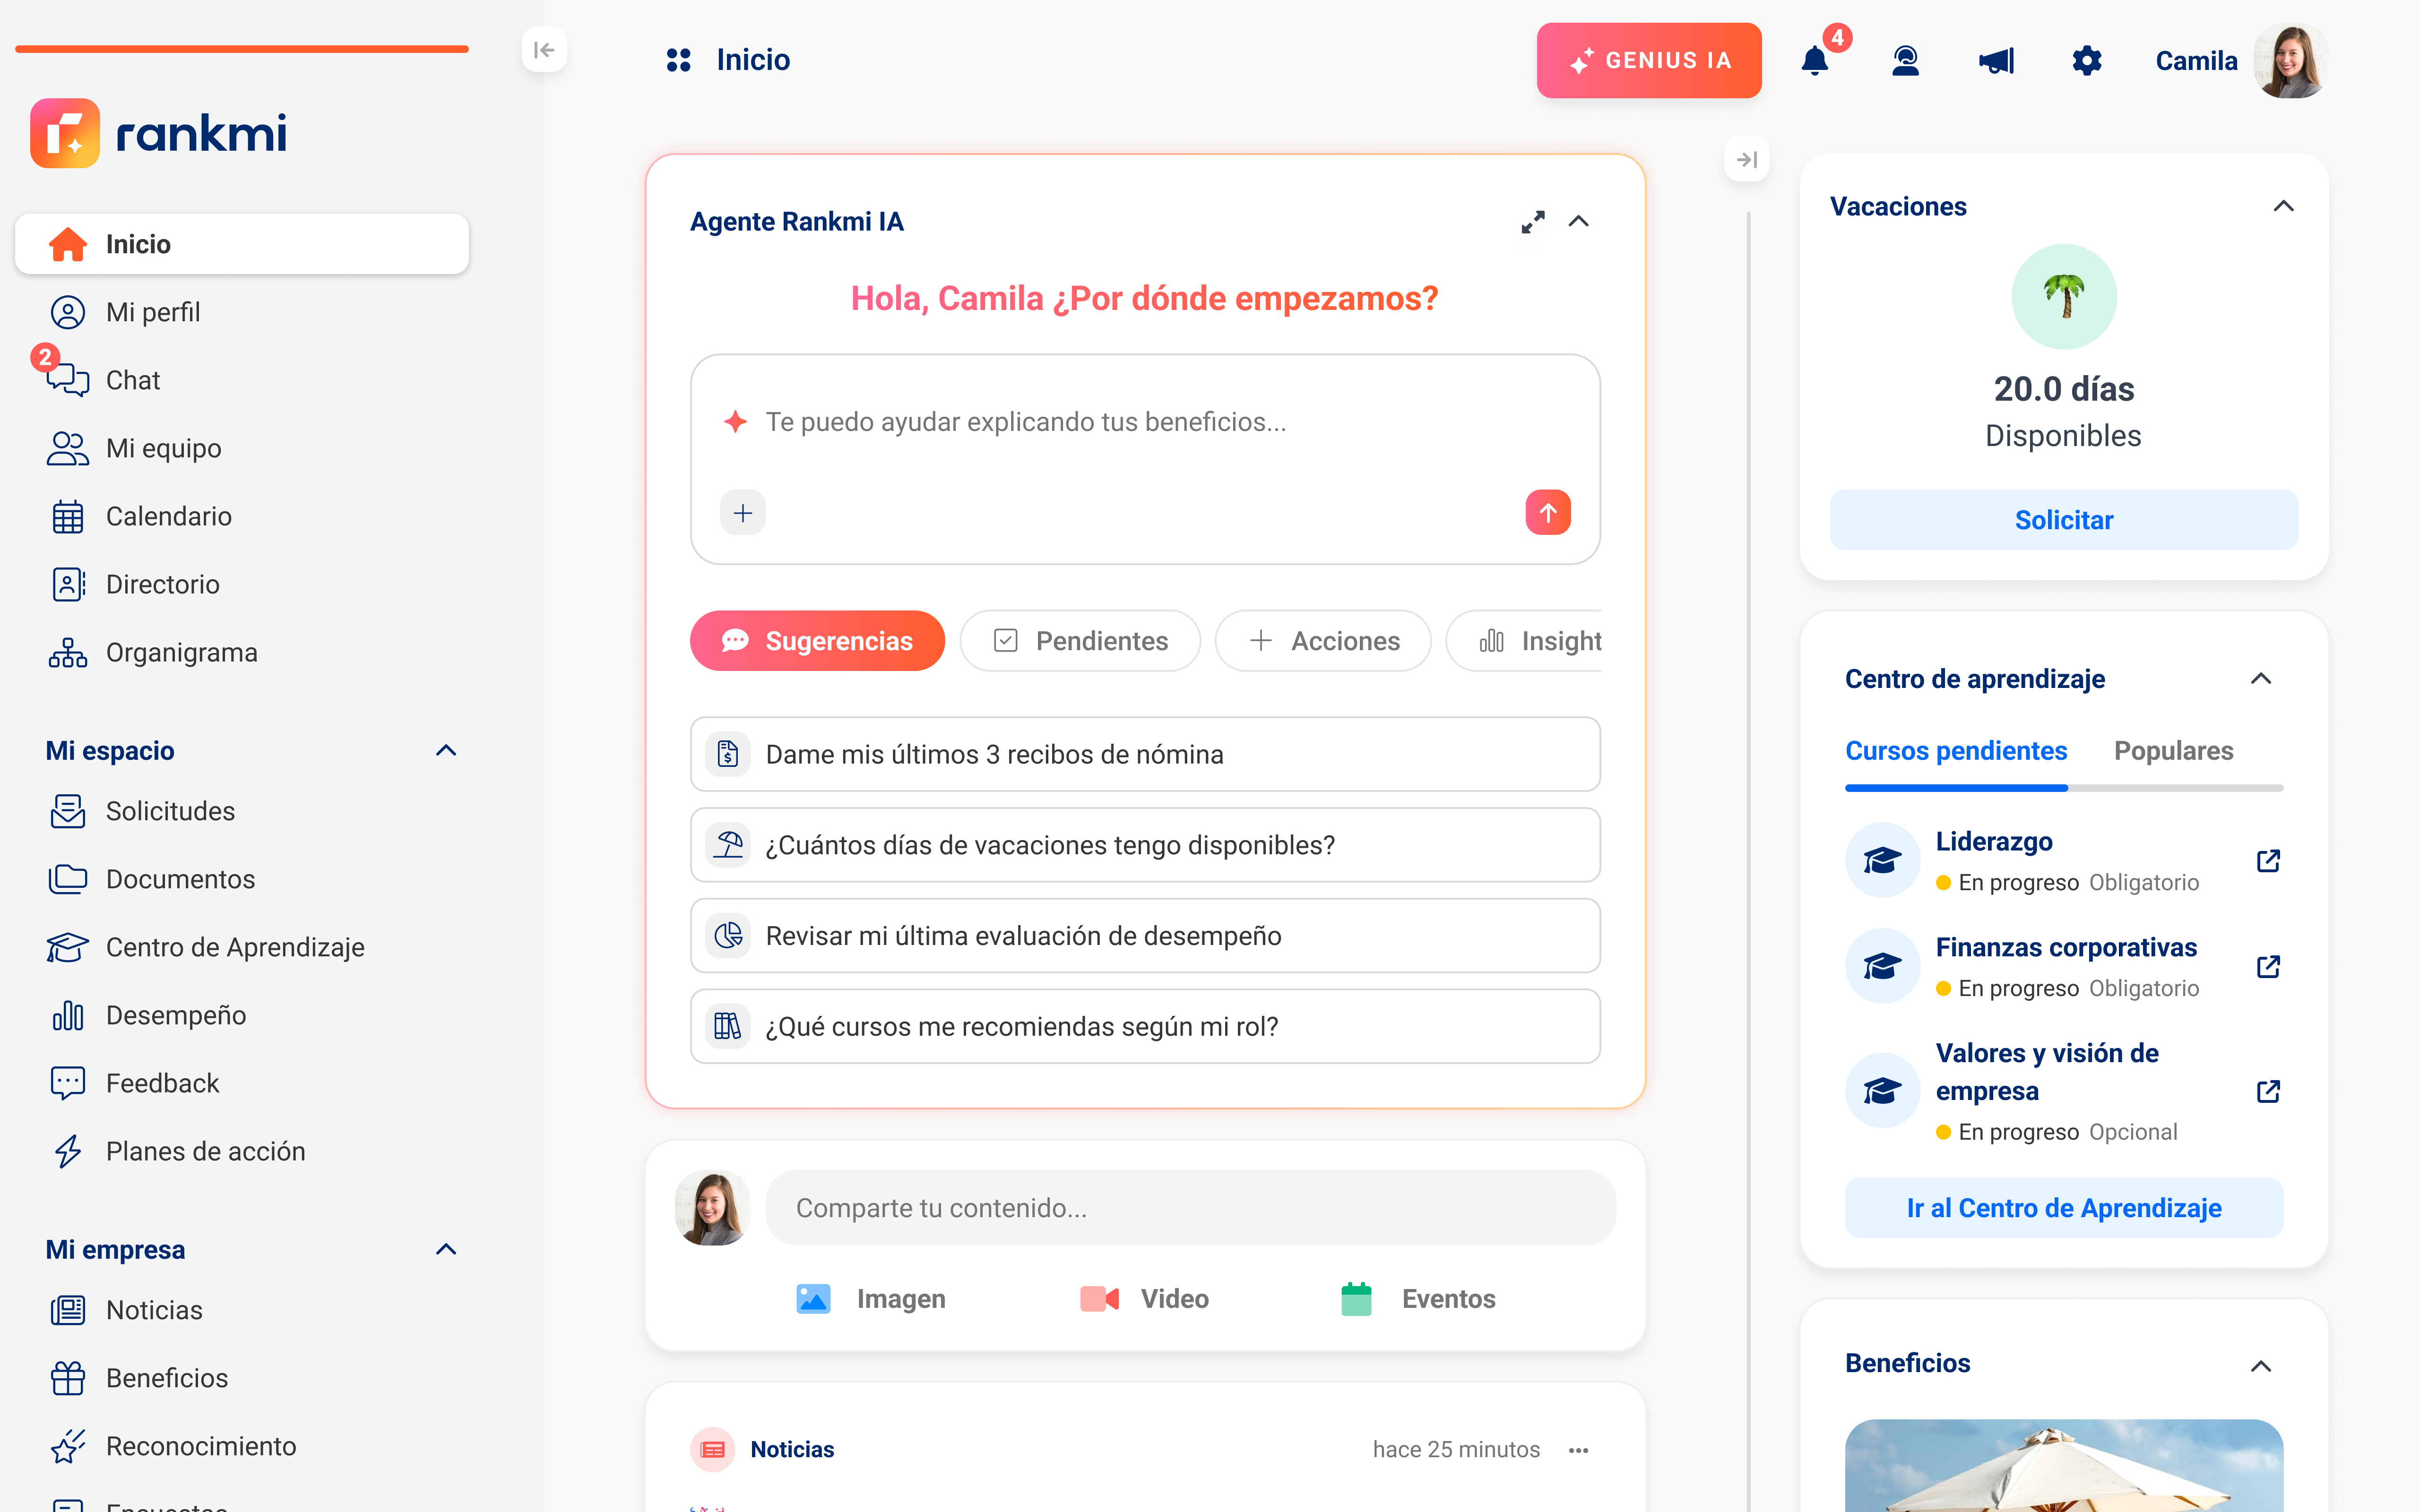
Task: Open the settings gear icon
Action: click(x=2086, y=61)
